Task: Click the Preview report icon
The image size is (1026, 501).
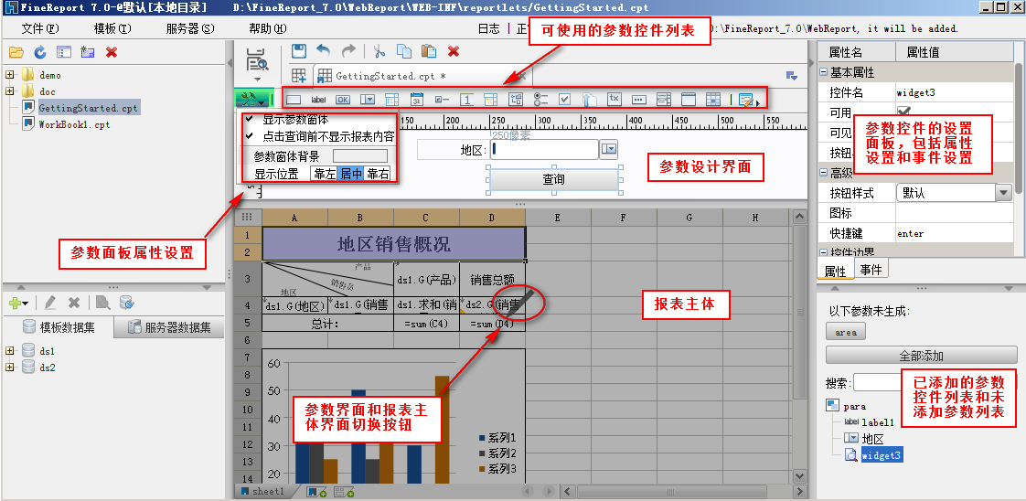Action: click(257, 61)
